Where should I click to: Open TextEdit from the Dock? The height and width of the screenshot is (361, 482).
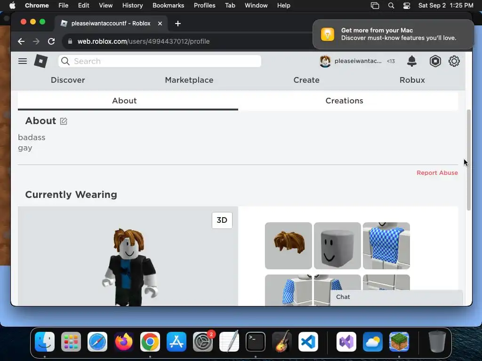pos(229,342)
